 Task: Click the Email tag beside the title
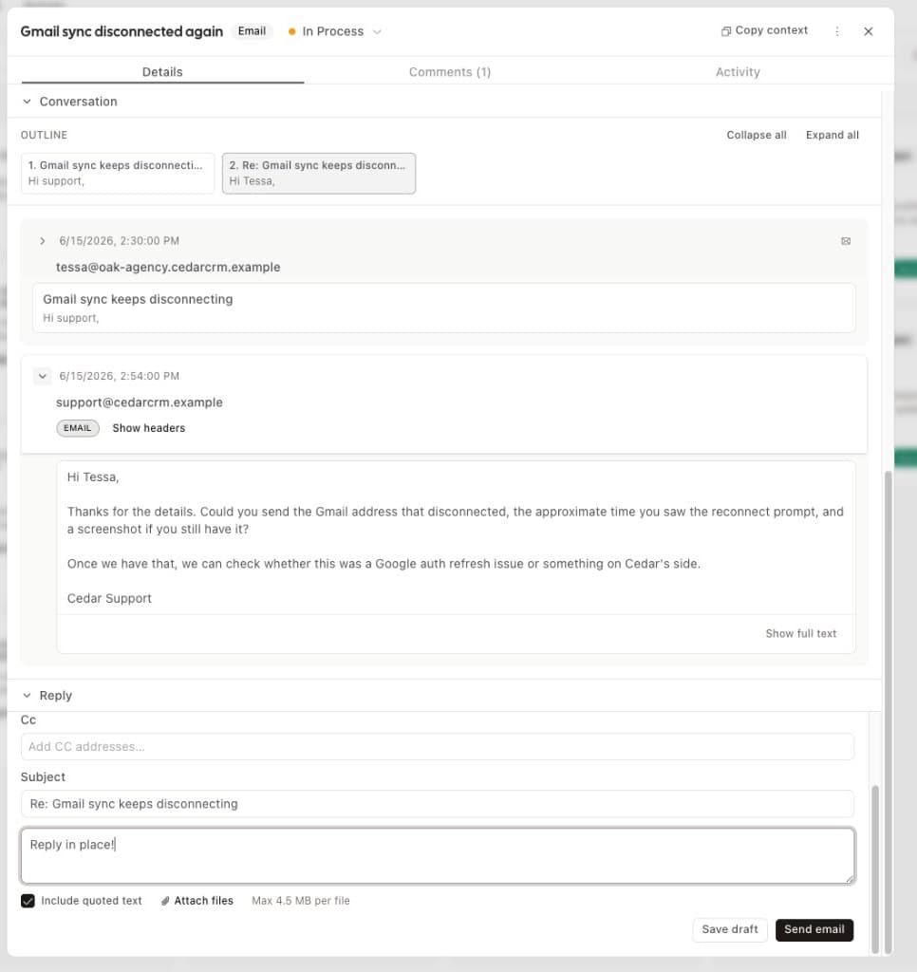pyautogui.click(x=252, y=31)
